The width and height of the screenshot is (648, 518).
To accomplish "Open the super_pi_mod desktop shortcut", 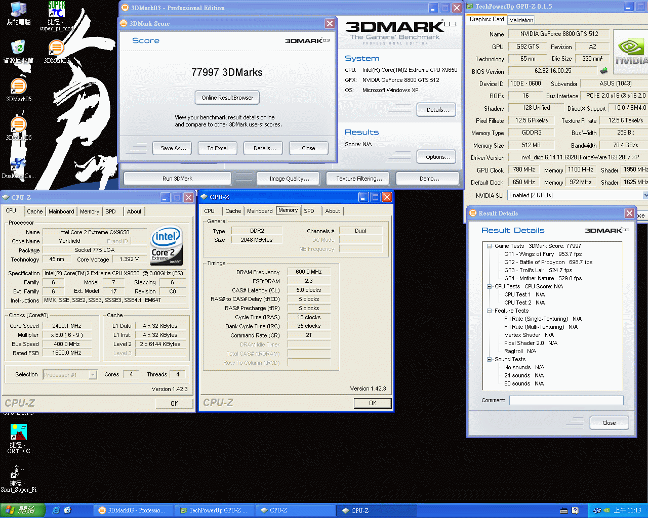I will pyautogui.click(x=57, y=16).
